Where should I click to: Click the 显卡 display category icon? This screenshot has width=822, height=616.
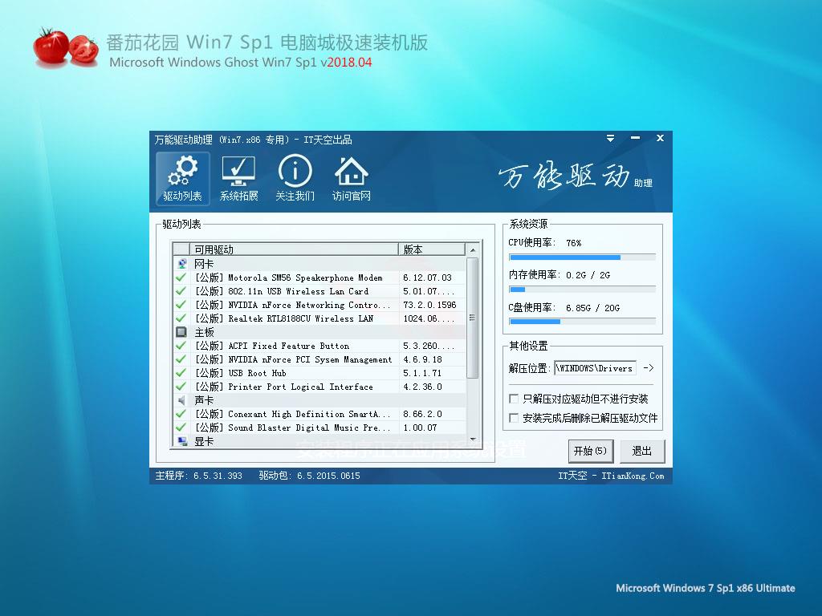[181, 441]
